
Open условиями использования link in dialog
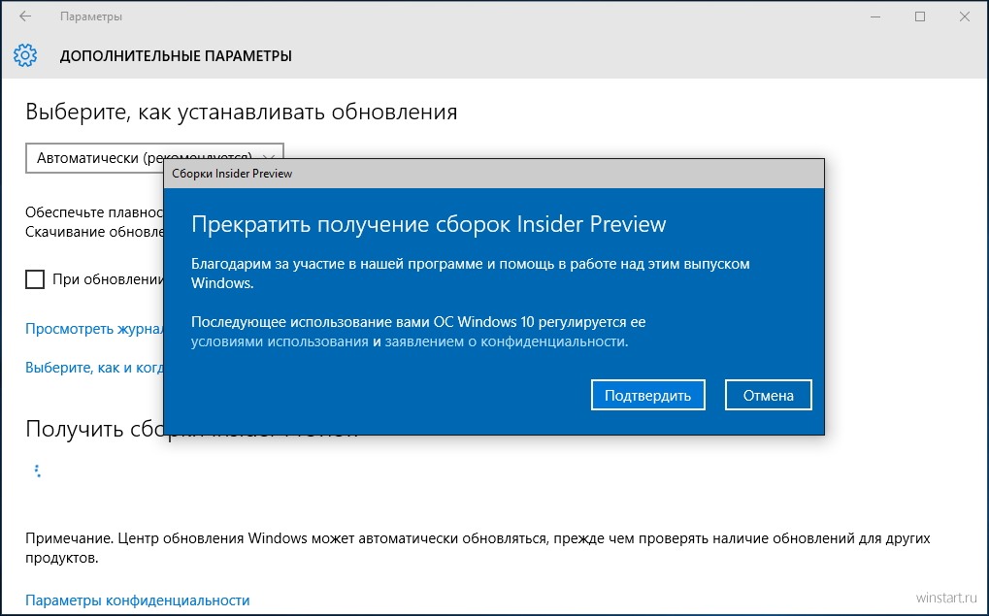pyautogui.click(x=280, y=341)
